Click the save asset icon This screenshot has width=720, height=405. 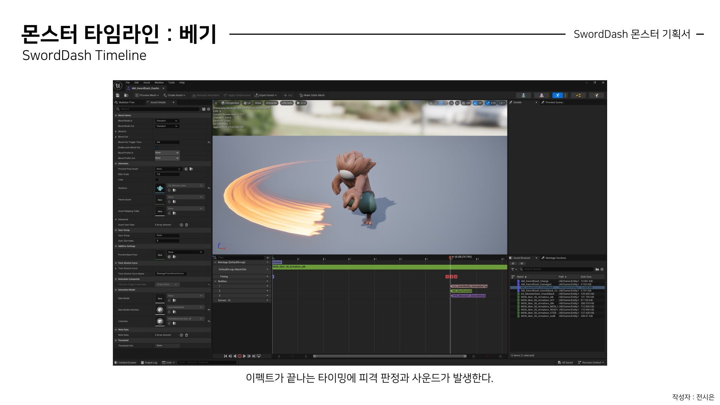tap(117, 95)
